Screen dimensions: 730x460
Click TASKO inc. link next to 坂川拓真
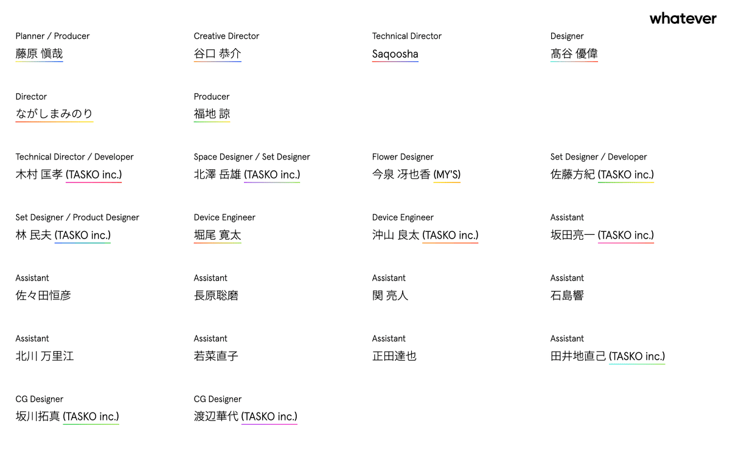[x=91, y=417]
